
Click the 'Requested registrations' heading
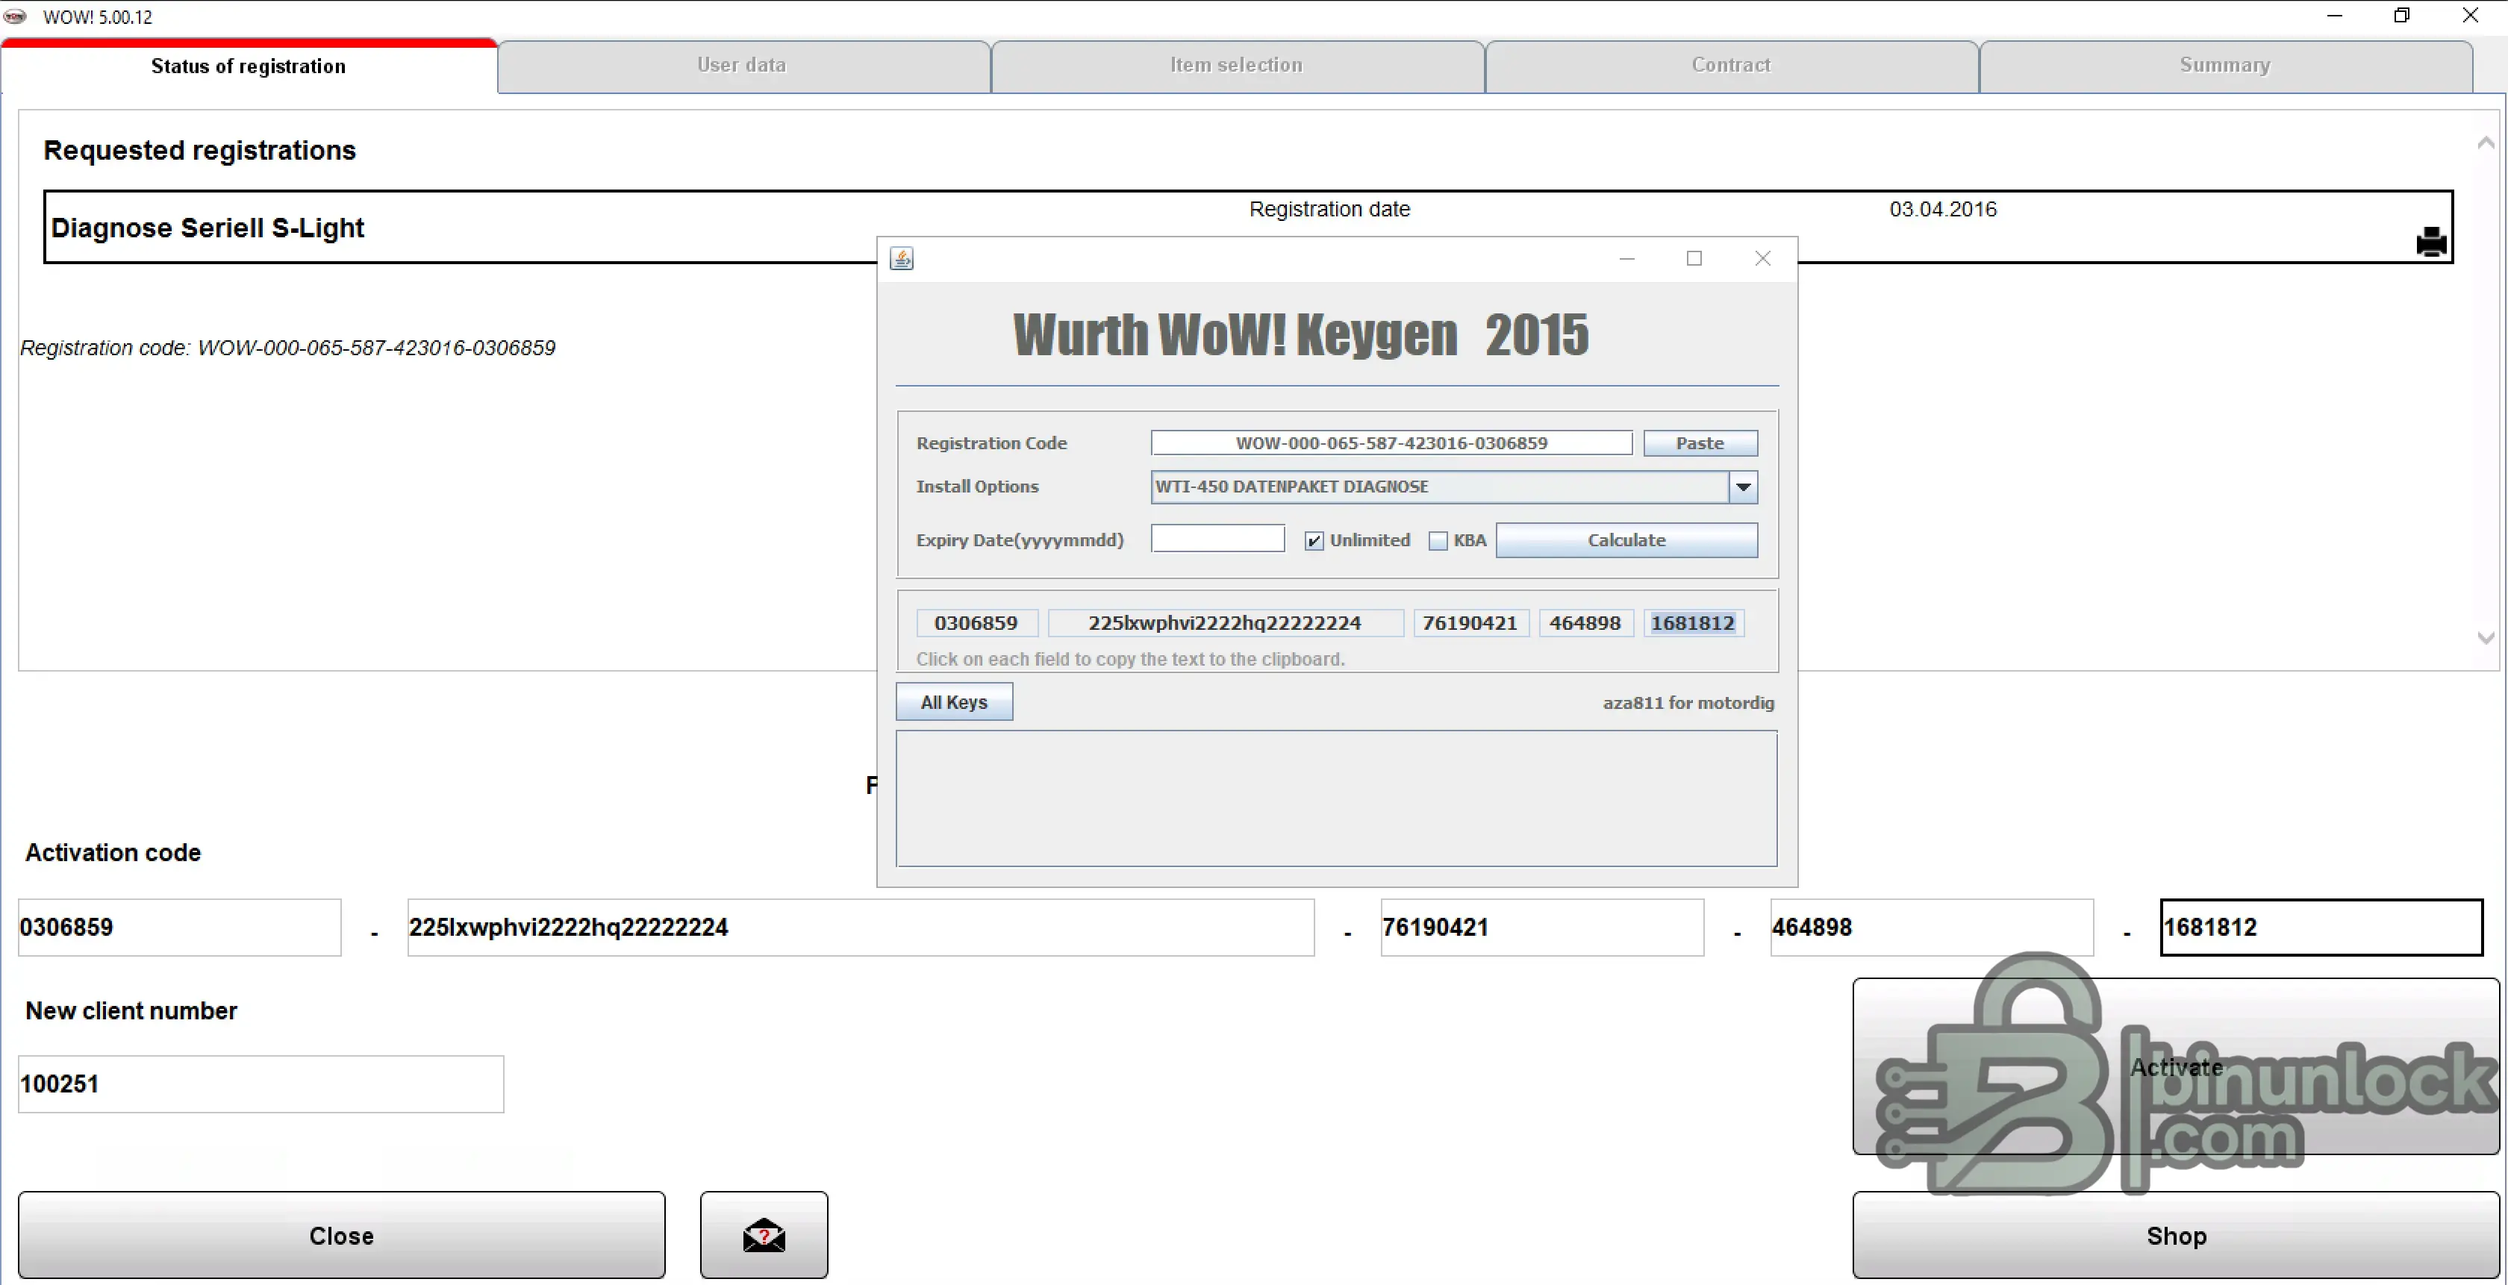(199, 150)
